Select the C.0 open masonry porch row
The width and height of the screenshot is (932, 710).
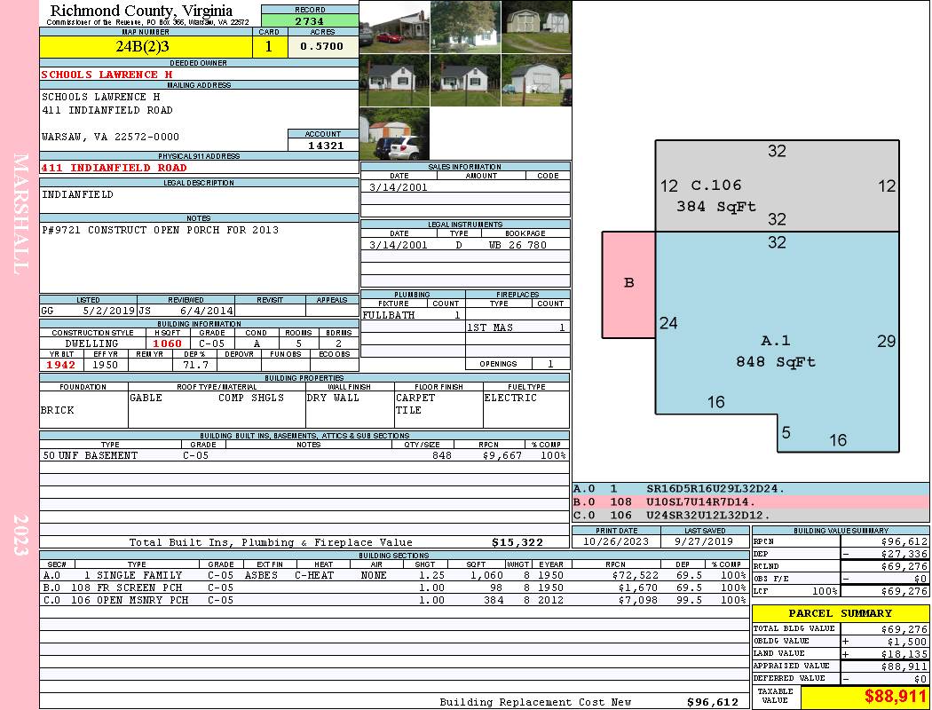392,600
